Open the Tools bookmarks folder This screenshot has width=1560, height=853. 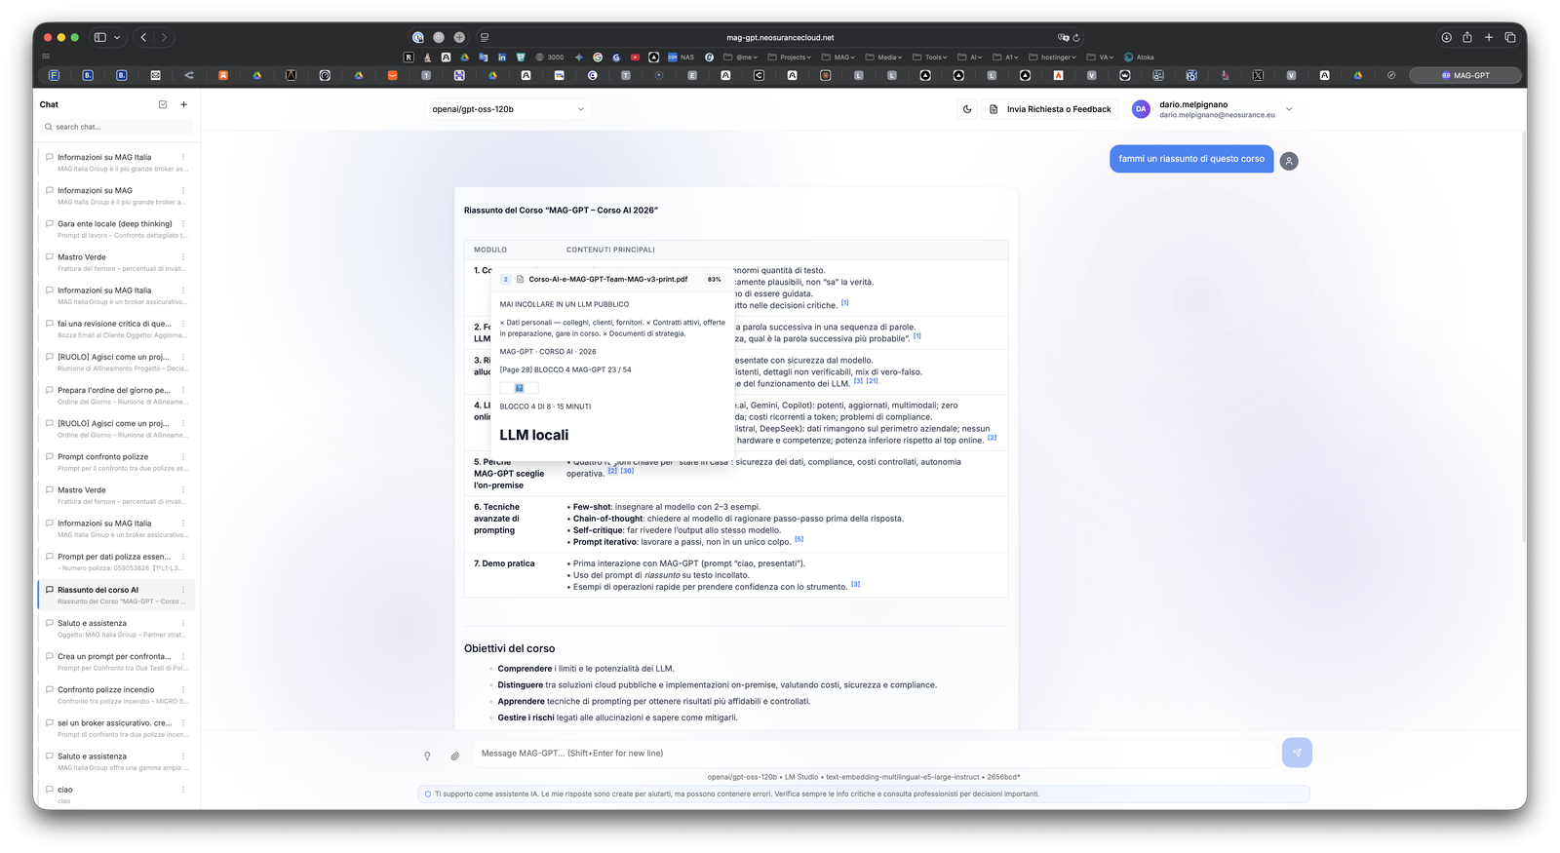click(x=931, y=58)
